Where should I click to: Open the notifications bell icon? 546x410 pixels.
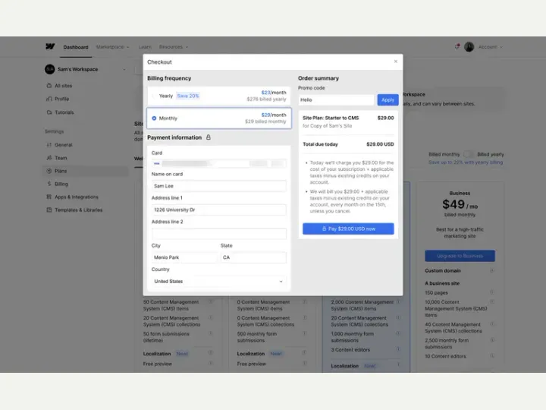click(x=457, y=46)
